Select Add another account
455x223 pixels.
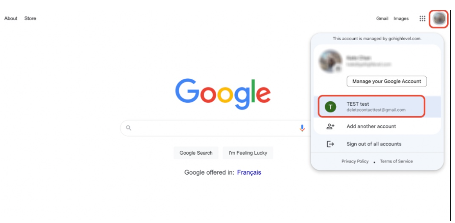click(377, 126)
